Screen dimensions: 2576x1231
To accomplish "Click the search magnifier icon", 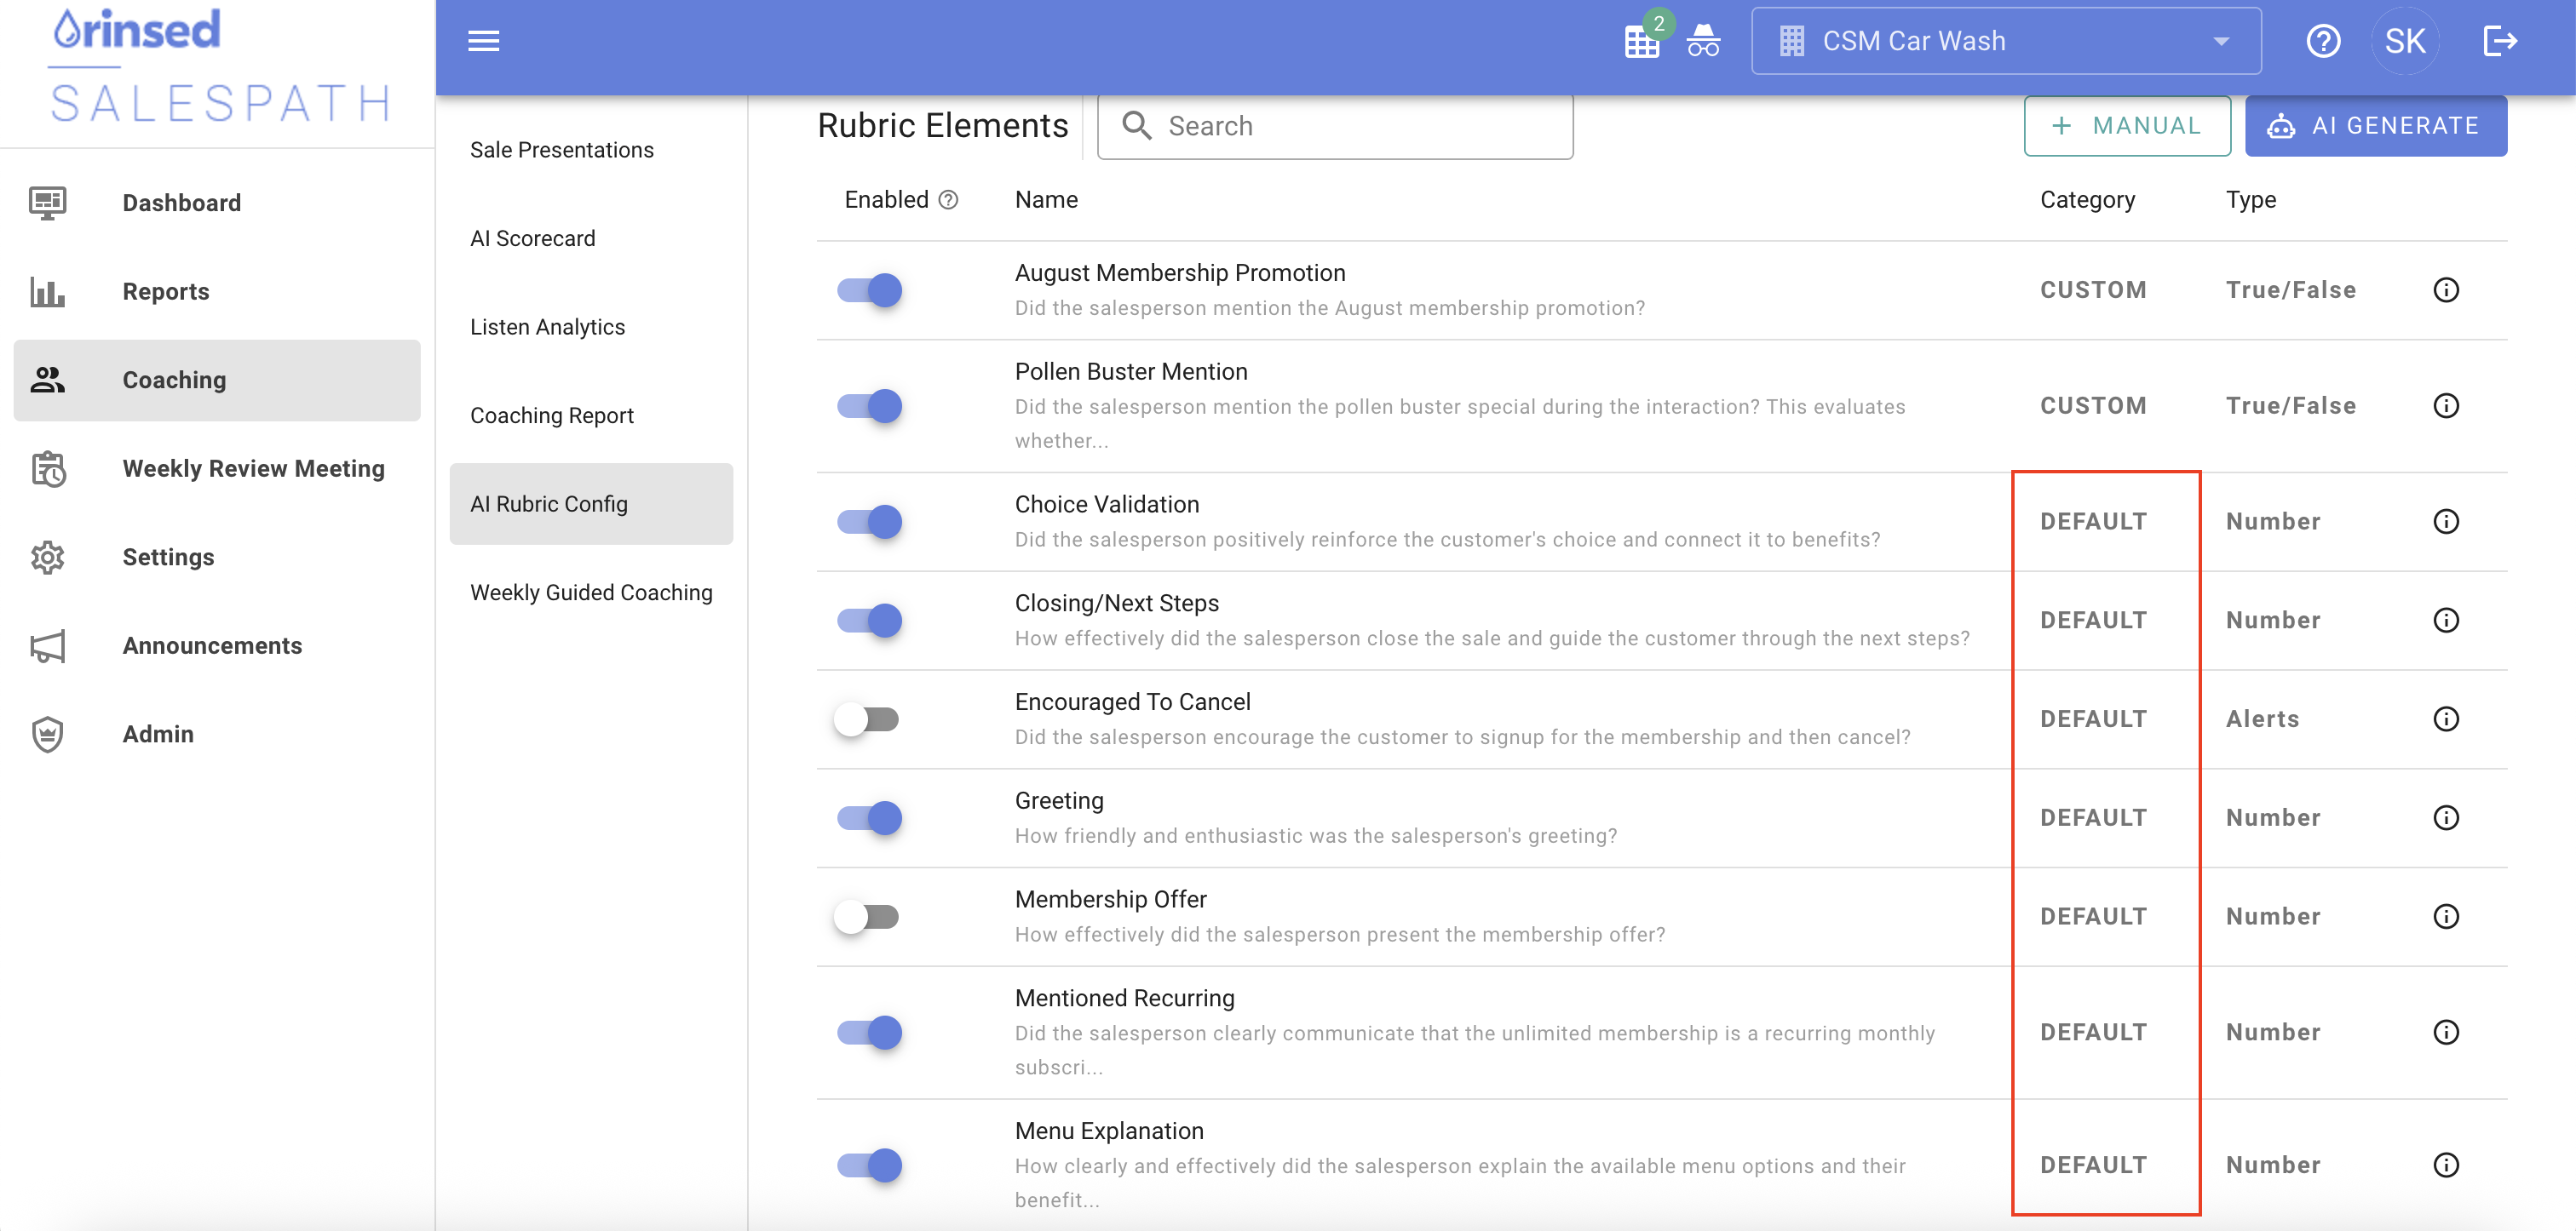I will 1137,126.
